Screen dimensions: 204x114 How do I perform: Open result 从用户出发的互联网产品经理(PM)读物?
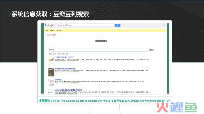(x=69, y=90)
